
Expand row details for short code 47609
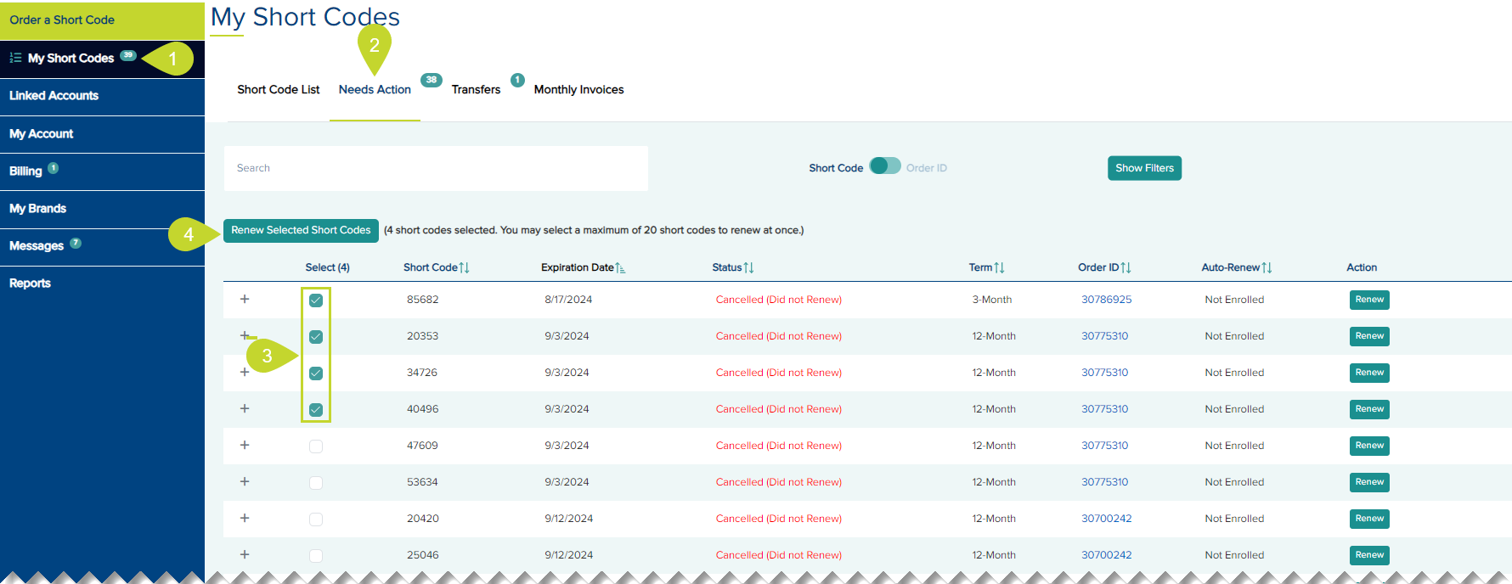(245, 445)
